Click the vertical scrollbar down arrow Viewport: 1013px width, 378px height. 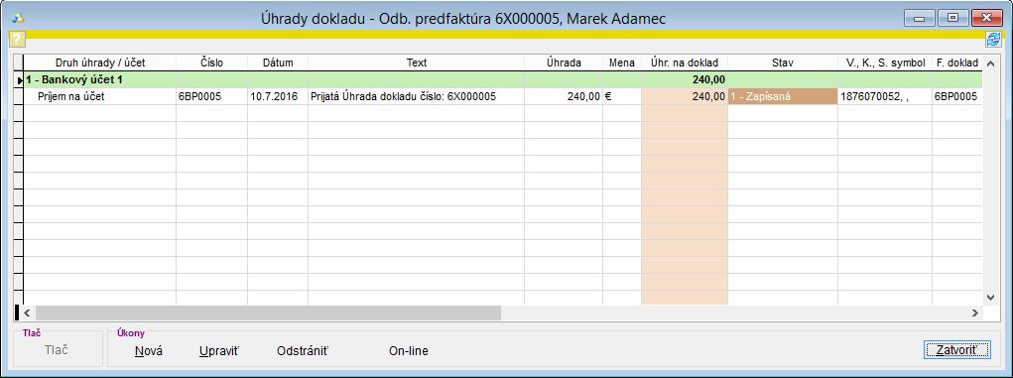click(x=989, y=298)
